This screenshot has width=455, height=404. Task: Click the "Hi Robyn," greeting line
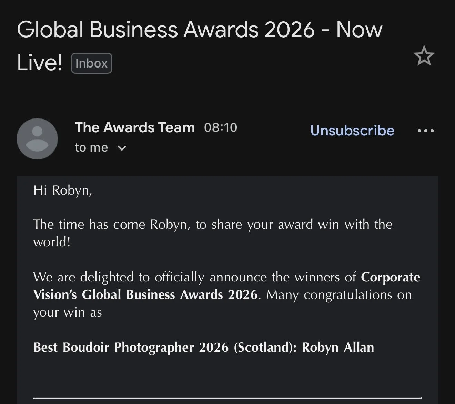coord(63,190)
